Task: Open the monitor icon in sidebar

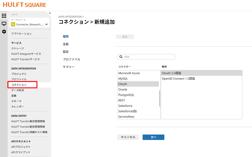Action: pyautogui.click(x=4, y=24)
